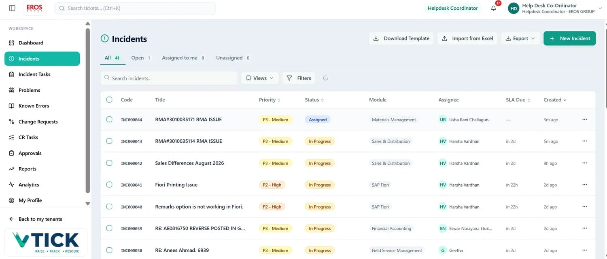Click the back arrow to tenants

click(11, 219)
